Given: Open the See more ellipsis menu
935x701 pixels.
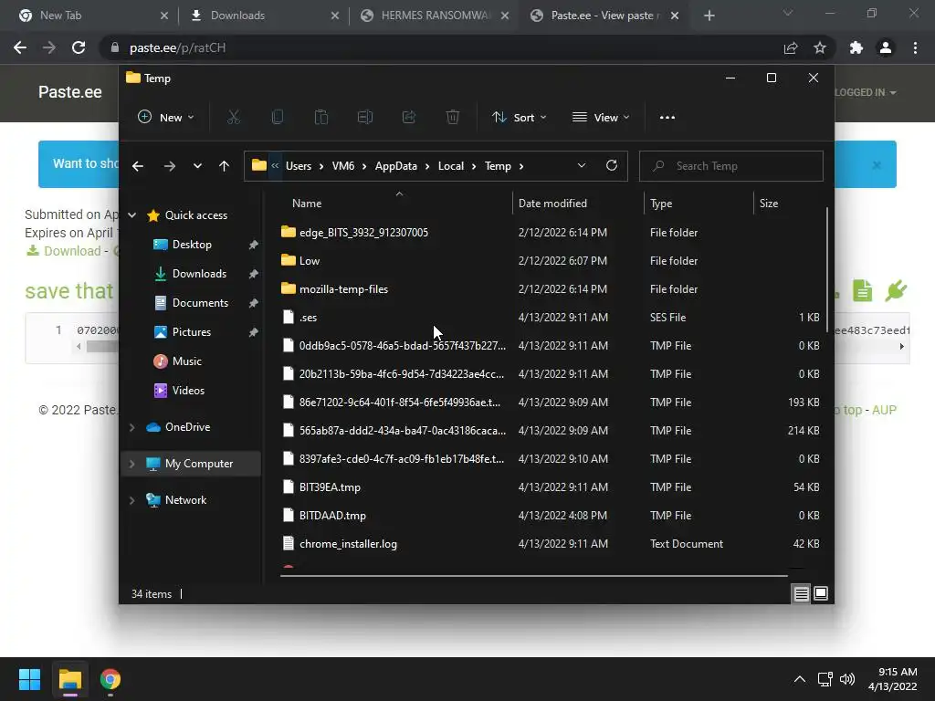Looking at the screenshot, I should click(x=667, y=118).
